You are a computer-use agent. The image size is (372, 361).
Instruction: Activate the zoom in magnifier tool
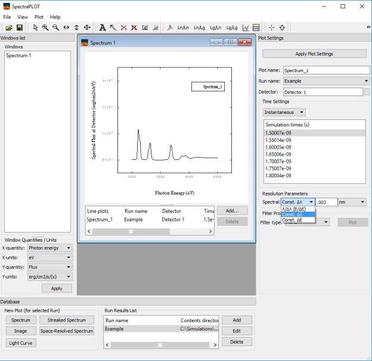click(45, 27)
